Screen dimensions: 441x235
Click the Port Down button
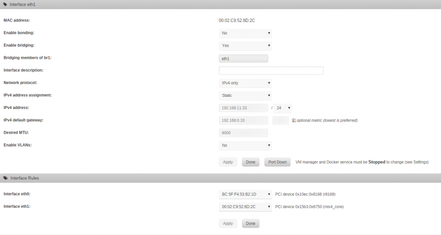point(277,162)
